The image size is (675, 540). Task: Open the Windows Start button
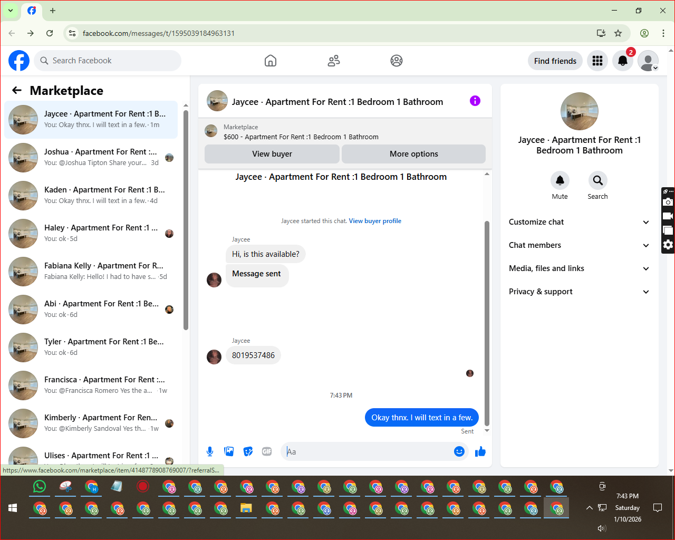(13, 508)
